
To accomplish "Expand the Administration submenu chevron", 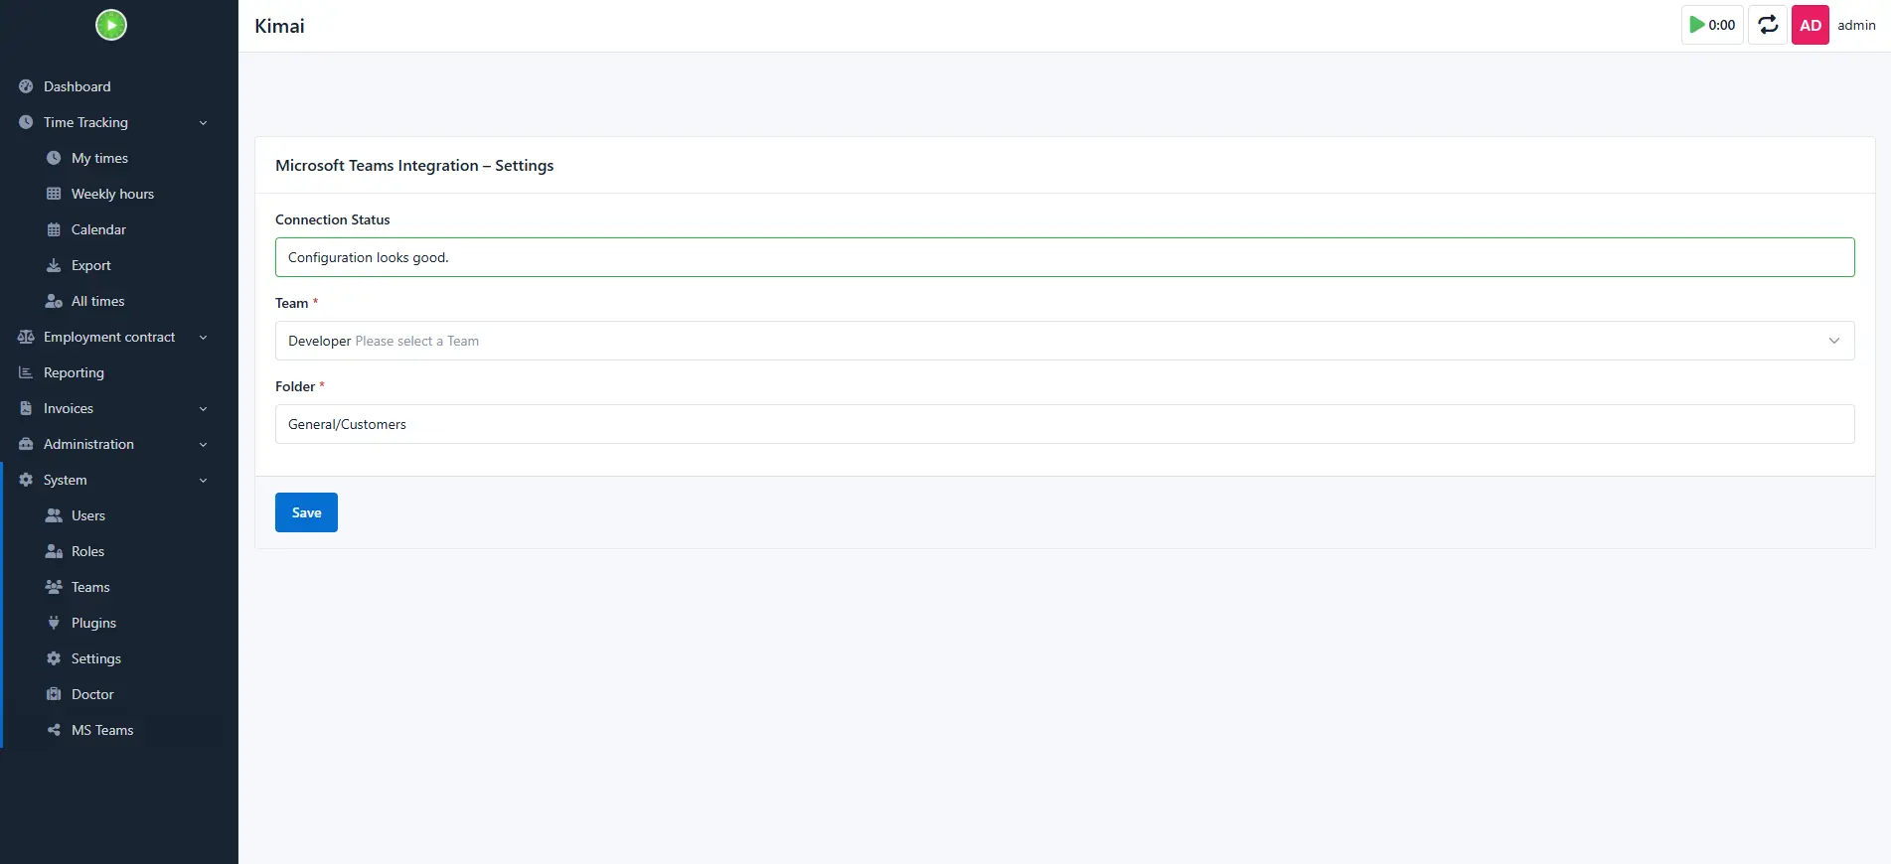I will (203, 444).
